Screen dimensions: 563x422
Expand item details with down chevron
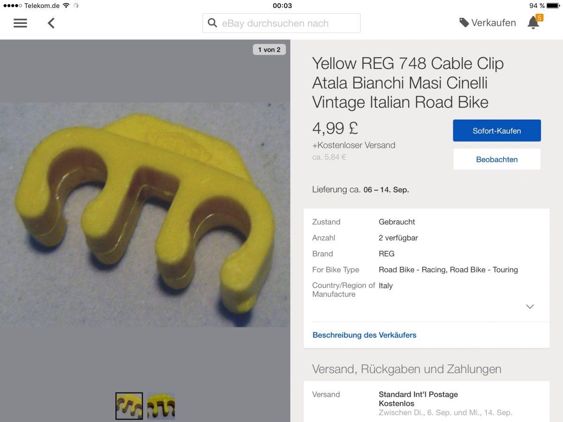pyautogui.click(x=530, y=307)
